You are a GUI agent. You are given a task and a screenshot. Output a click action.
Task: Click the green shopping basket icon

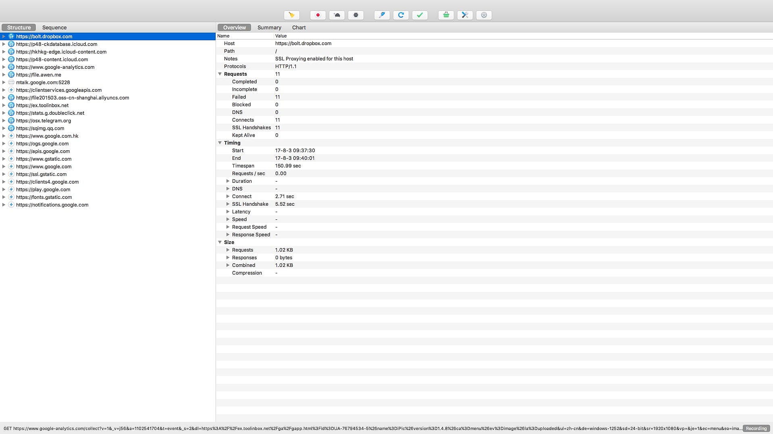(x=446, y=15)
